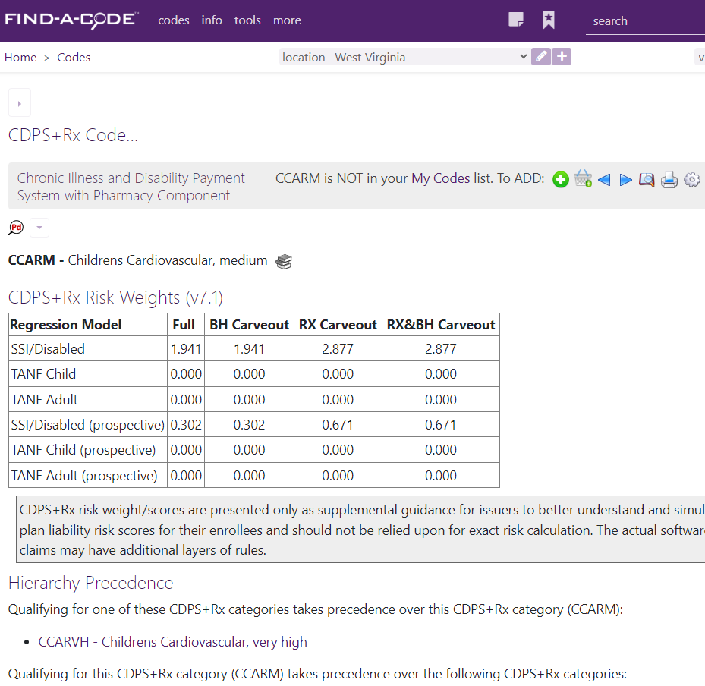Select TANF Adult (prospective) row label
This screenshot has width=705, height=686.
(x=84, y=476)
